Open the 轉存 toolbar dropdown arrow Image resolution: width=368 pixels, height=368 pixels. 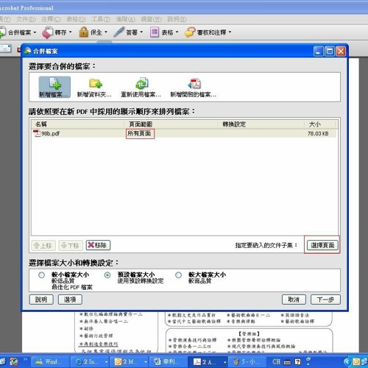(x=71, y=32)
